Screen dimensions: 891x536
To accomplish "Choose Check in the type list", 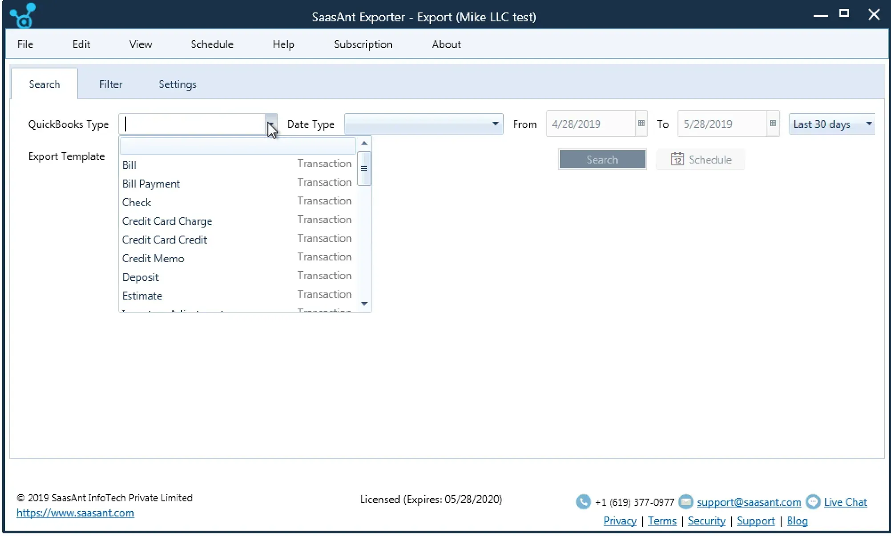I will pyautogui.click(x=238, y=202).
